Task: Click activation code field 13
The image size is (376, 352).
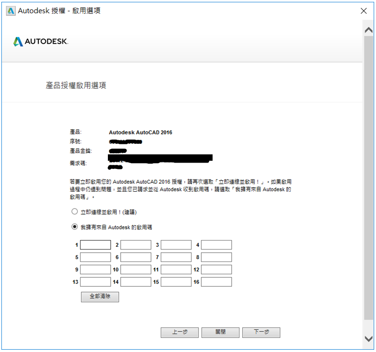Action: click(x=96, y=282)
